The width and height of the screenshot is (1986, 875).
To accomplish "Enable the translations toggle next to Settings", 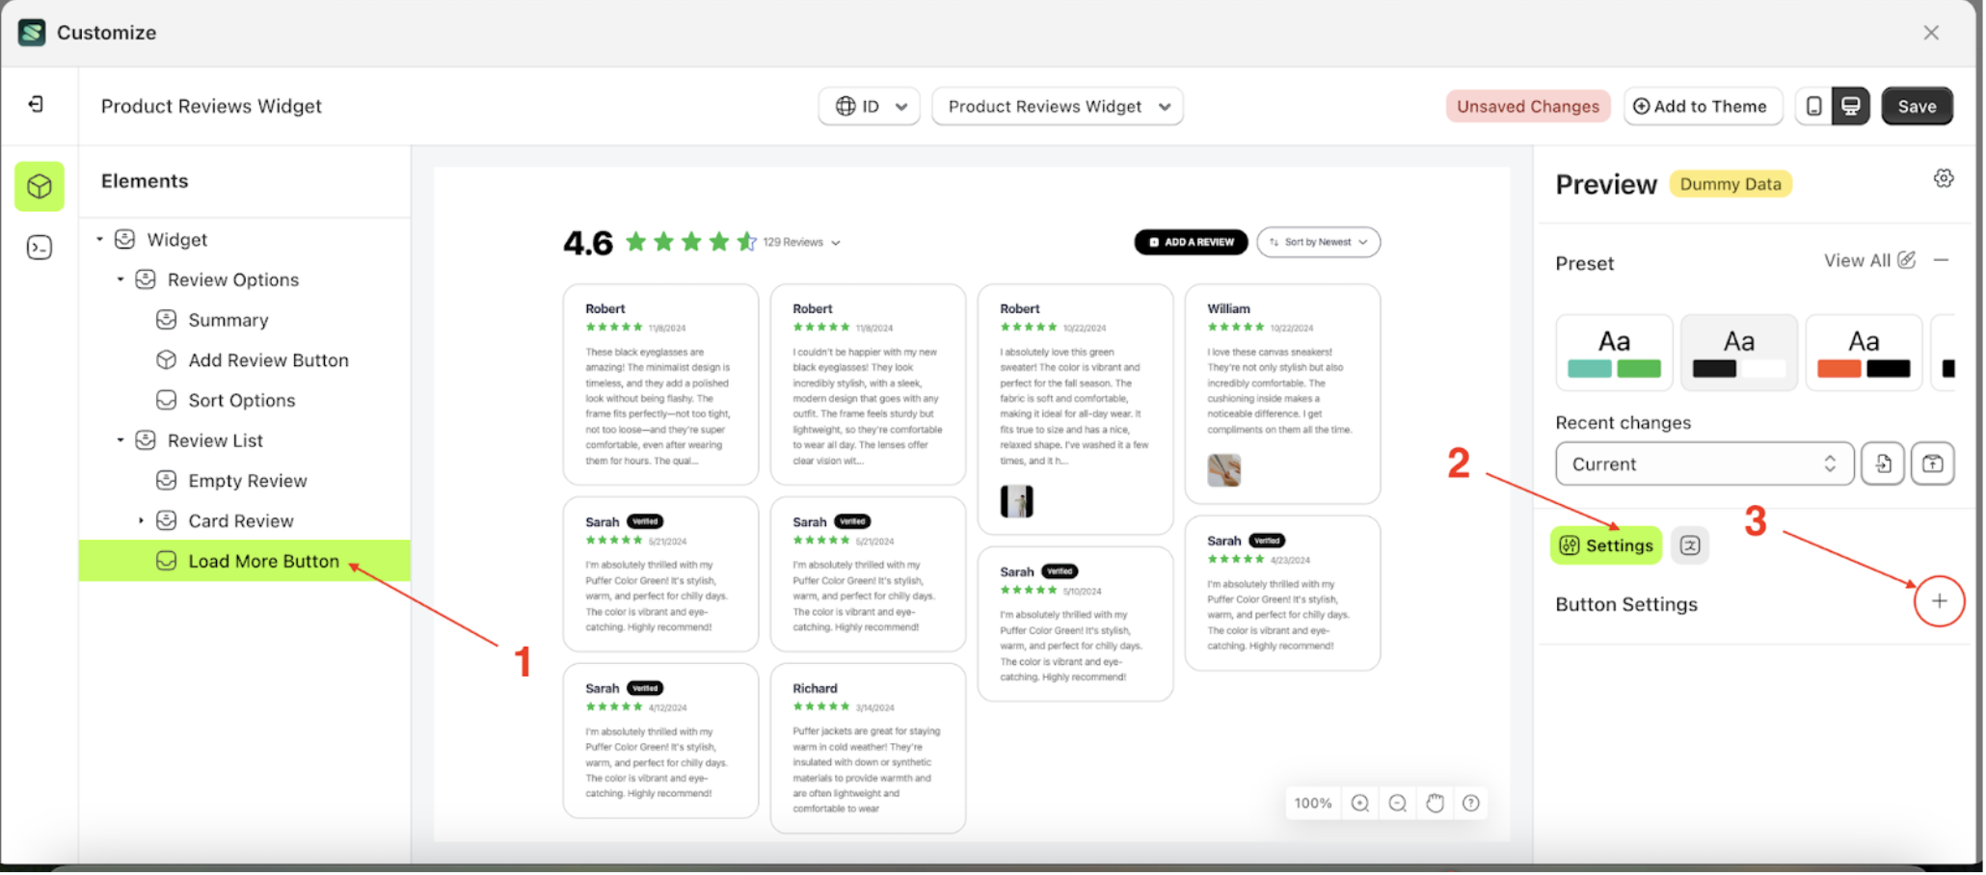I will coord(1689,544).
